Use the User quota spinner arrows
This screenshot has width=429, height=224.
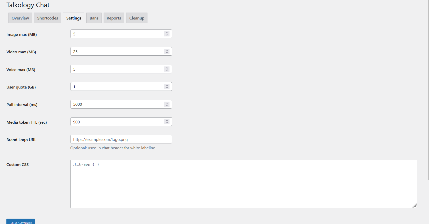167,87
